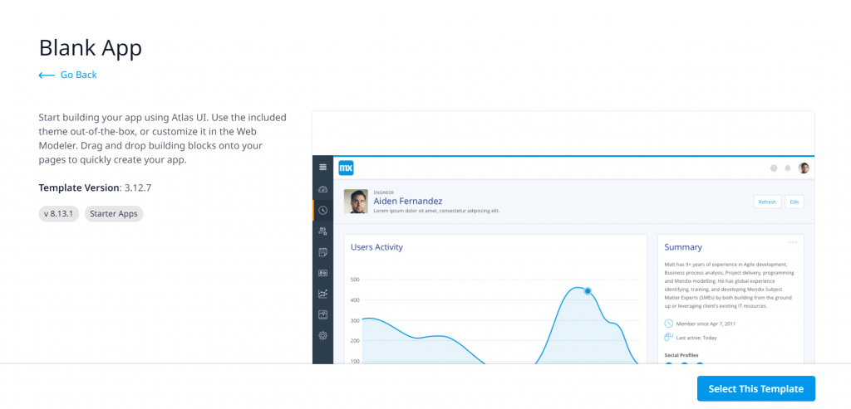Click the icon beside Last active: Today
Viewport: 851px width, 409px height.
coord(669,338)
